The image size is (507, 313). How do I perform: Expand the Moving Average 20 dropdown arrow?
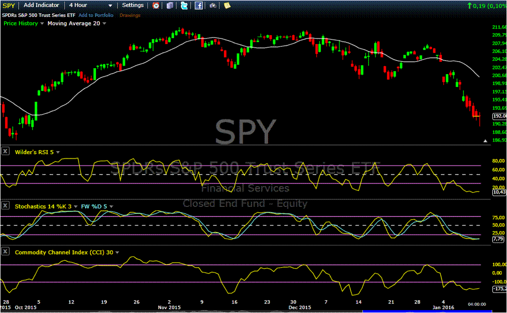pos(104,24)
